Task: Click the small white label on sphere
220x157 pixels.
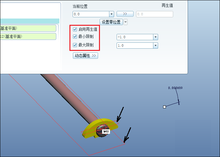Action: (x=106, y=132)
